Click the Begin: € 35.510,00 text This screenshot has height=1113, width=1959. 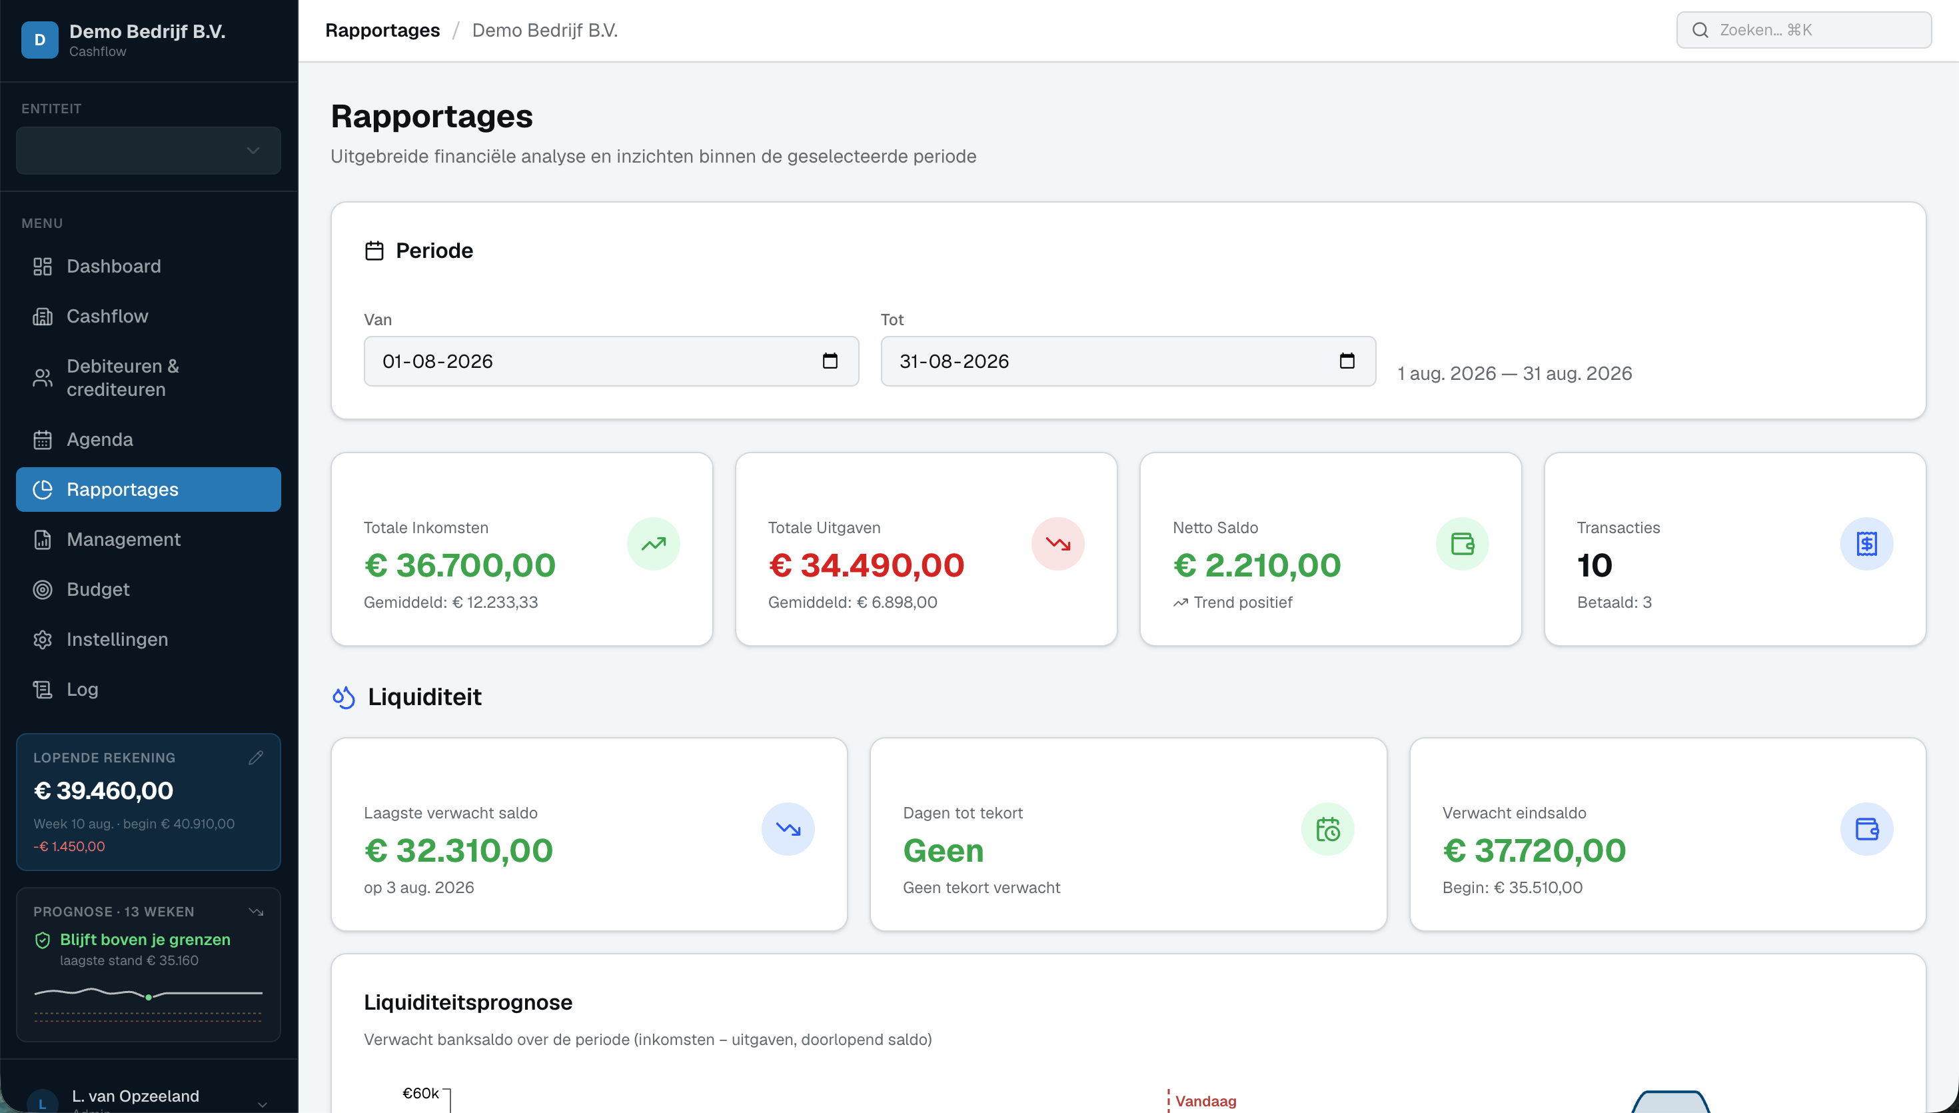(1512, 888)
